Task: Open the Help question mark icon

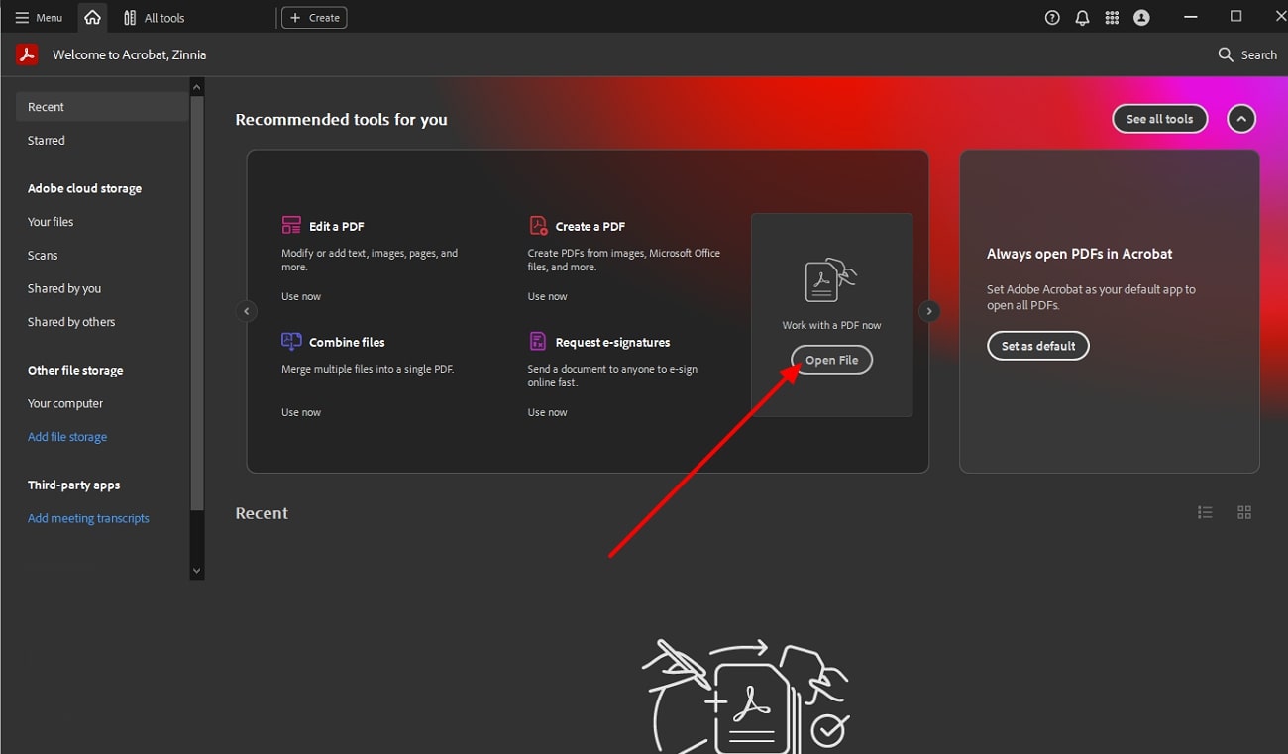Action: point(1052,18)
